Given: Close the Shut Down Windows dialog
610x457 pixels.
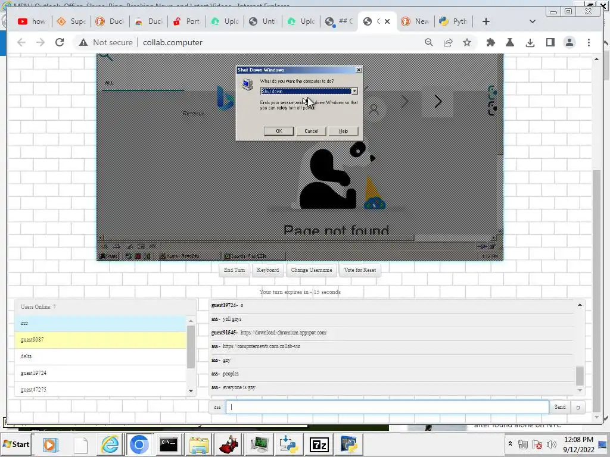Looking at the screenshot, I should [x=359, y=70].
